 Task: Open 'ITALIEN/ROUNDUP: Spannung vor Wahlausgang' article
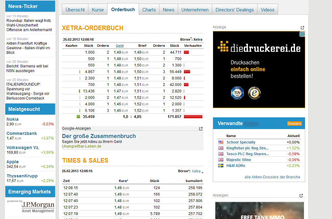coord(28,91)
